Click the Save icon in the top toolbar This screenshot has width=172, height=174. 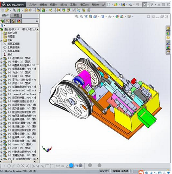(123, 5)
